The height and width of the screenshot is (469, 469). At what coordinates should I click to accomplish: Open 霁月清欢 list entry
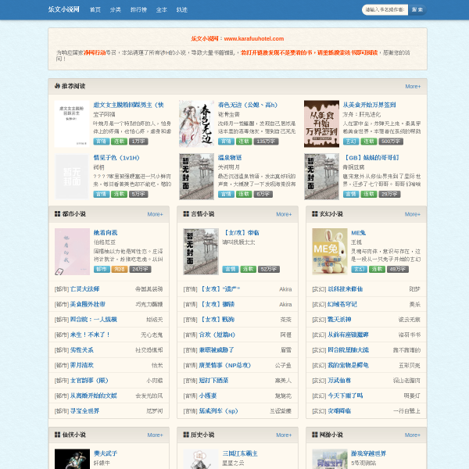(x=81, y=365)
